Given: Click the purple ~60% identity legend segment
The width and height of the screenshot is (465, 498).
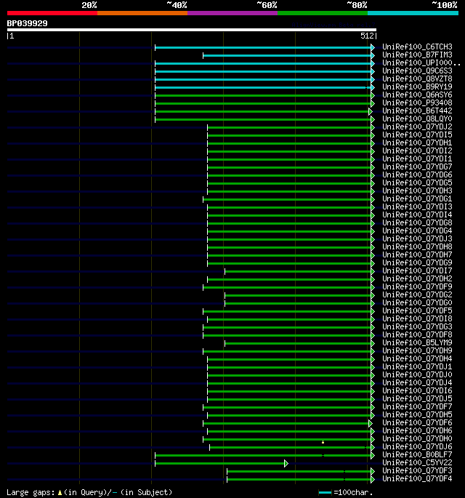Looking at the screenshot, I should click(x=232, y=13).
